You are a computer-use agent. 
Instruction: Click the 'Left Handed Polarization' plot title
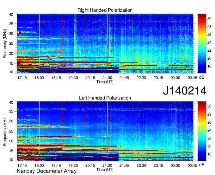pyautogui.click(x=105, y=98)
